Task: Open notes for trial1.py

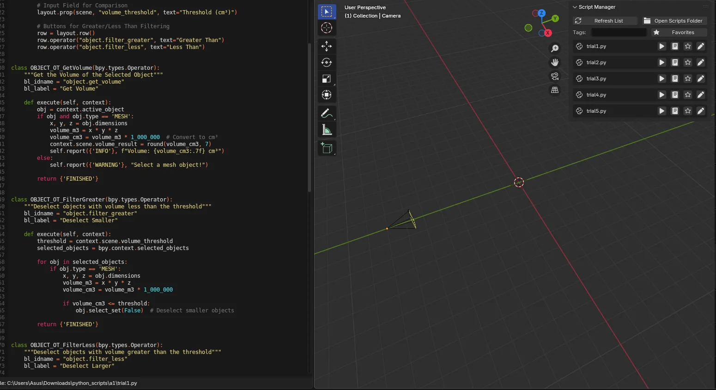Action: (x=675, y=46)
